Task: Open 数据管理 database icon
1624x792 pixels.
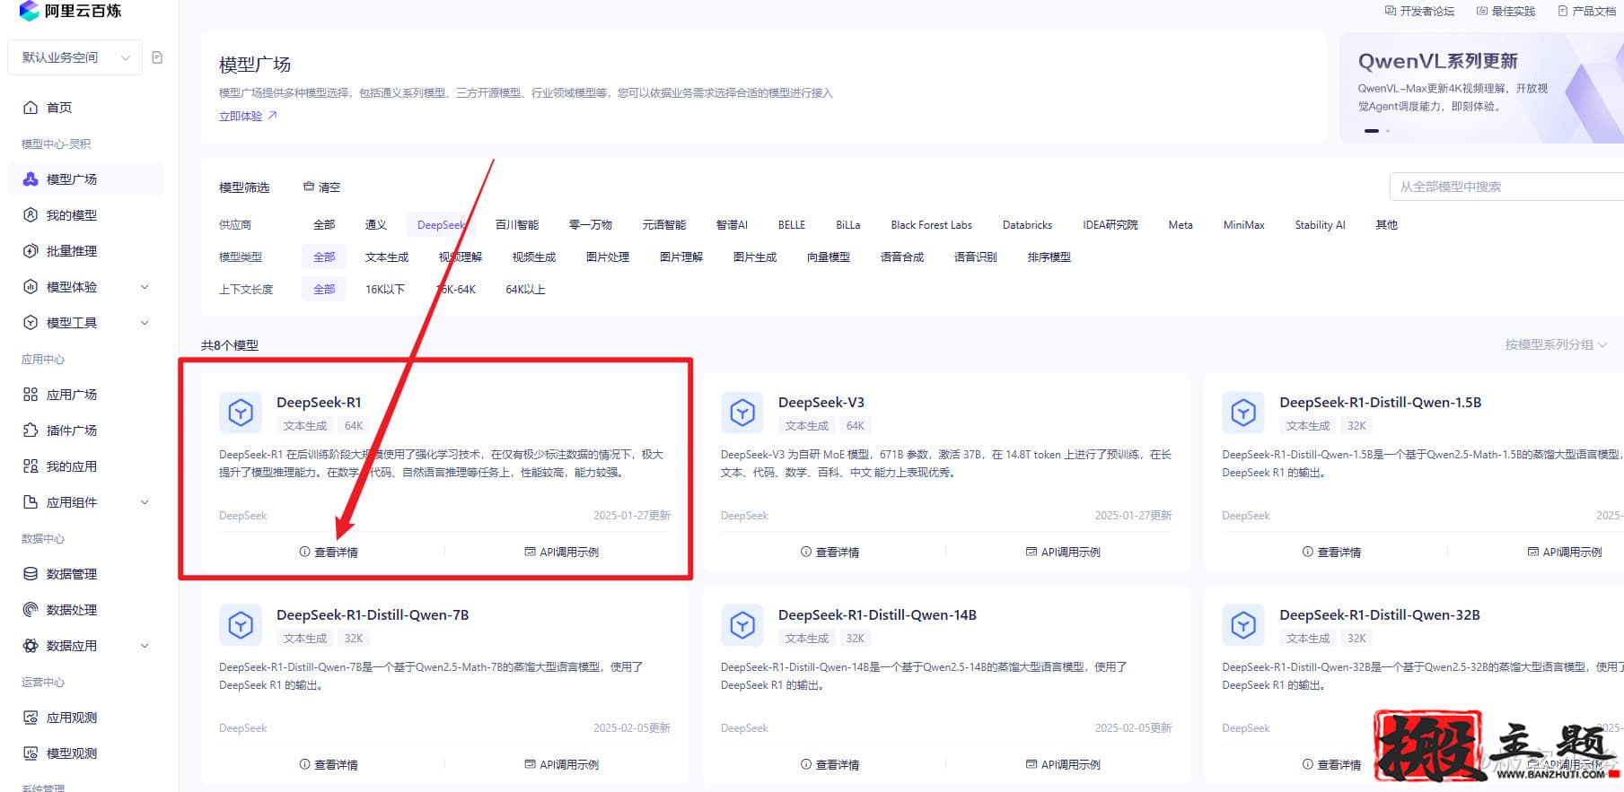Action: [x=31, y=574]
